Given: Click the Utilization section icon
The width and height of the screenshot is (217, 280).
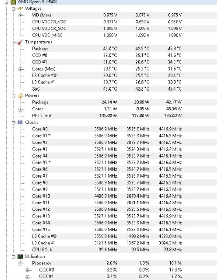Looking at the screenshot, I should (21, 257).
